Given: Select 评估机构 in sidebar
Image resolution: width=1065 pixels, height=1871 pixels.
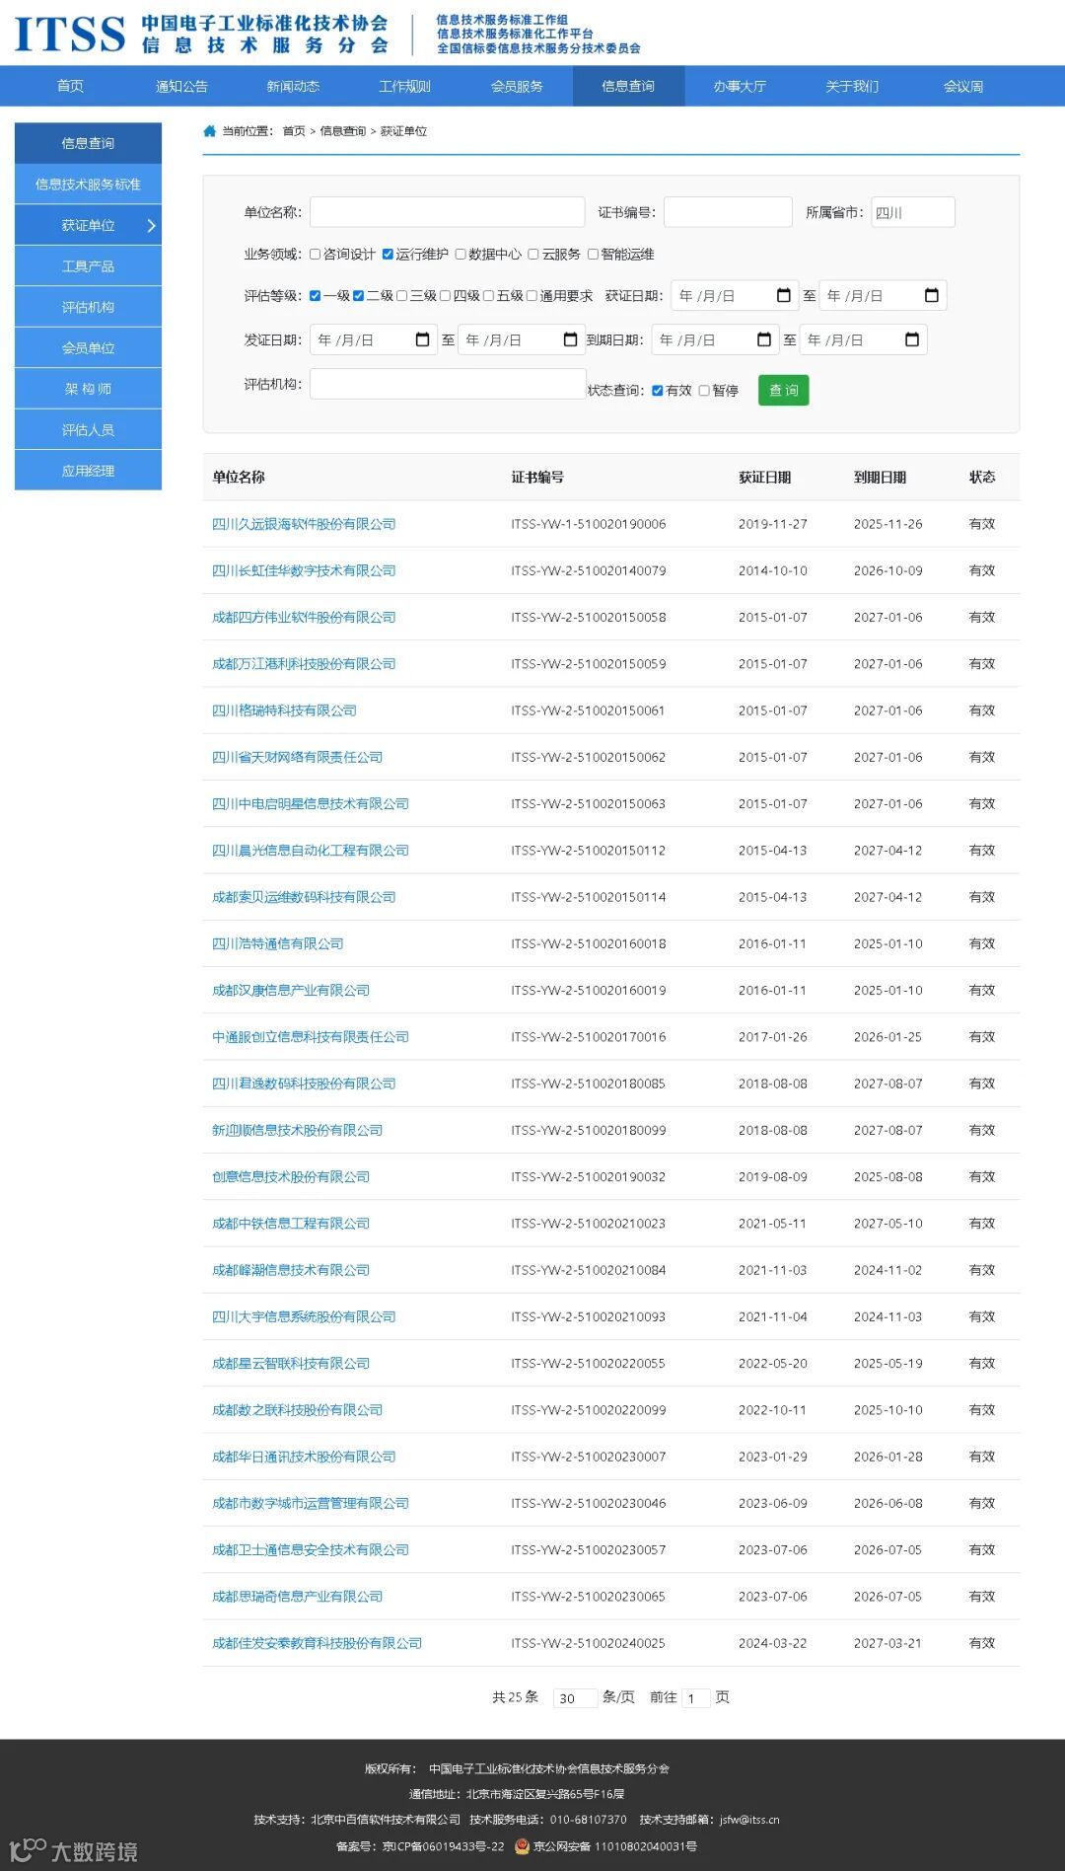Looking at the screenshot, I should (88, 307).
